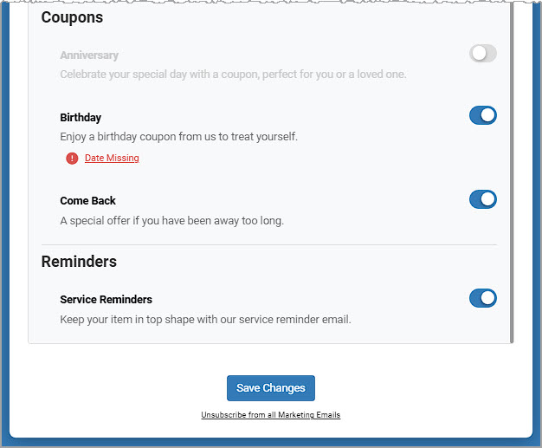Disable the Birthday coupon toggle
This screenshot has height=448, width=542.
482,115
